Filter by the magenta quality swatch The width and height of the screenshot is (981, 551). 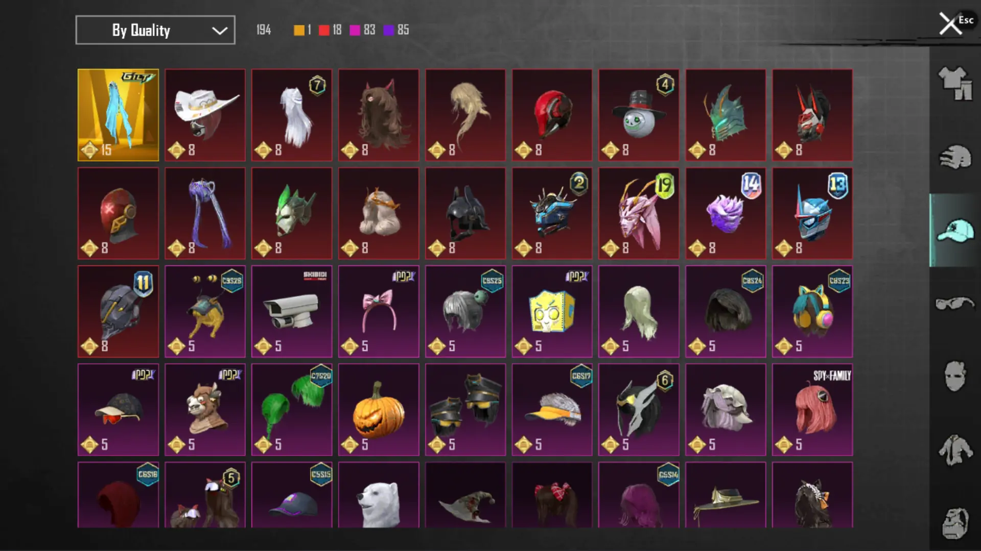click(355, 30)
